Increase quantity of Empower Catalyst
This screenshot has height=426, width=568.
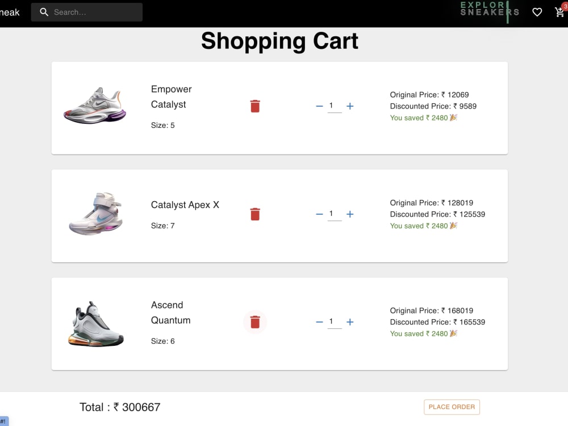(350, 106)
